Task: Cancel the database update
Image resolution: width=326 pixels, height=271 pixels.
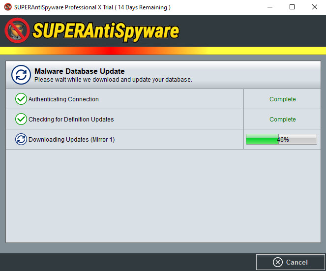Action: coord(291,262)
